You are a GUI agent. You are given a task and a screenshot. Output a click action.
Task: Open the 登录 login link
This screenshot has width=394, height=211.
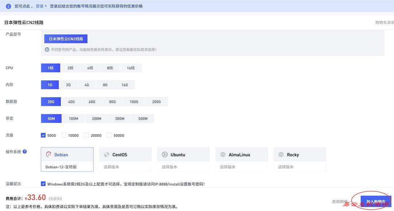pos(39,6)
